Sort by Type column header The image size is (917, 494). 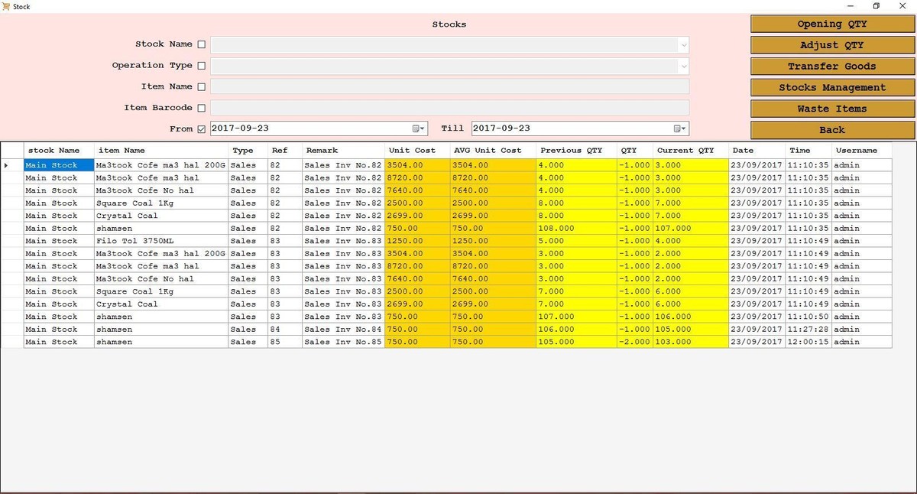coord(248,151)
